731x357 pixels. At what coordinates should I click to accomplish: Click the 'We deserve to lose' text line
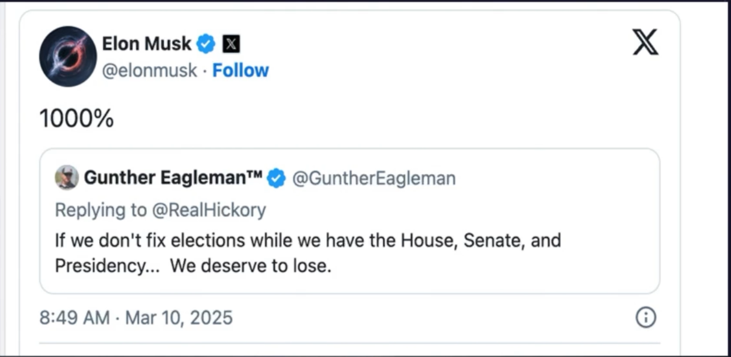[250, 266]
